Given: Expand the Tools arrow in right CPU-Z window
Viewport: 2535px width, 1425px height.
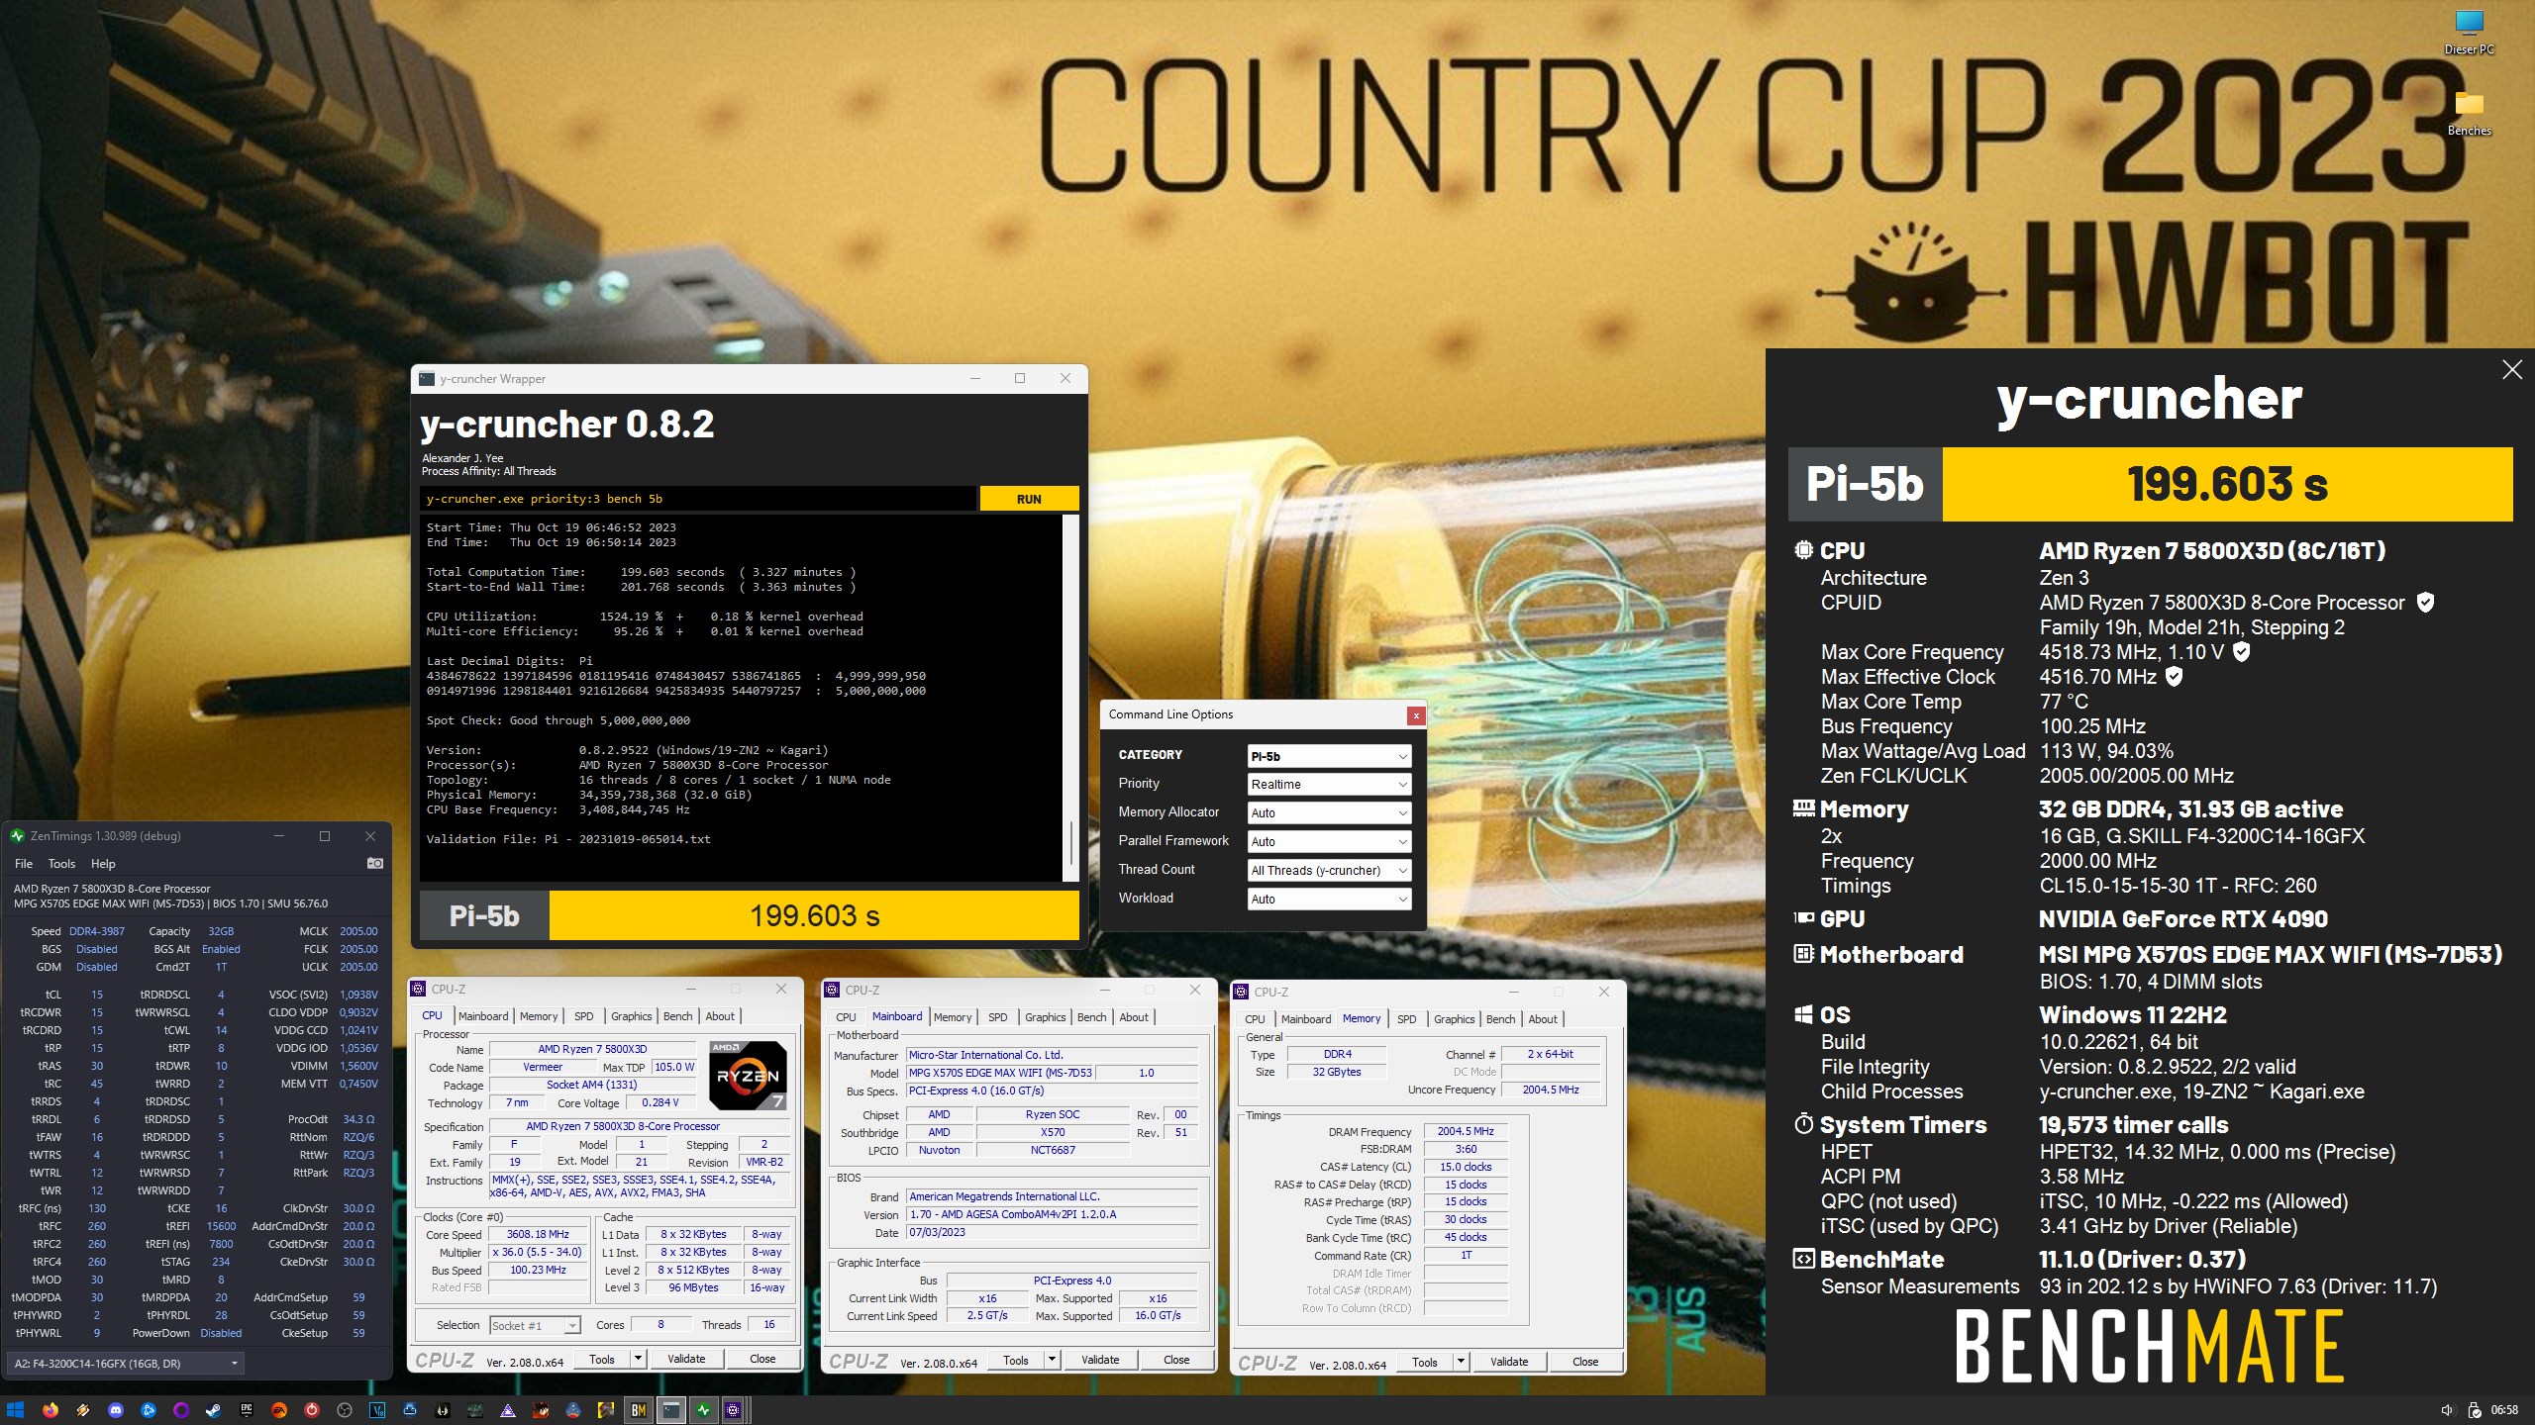Looking at the screenshot, I should click(x=1461, y=1362).
